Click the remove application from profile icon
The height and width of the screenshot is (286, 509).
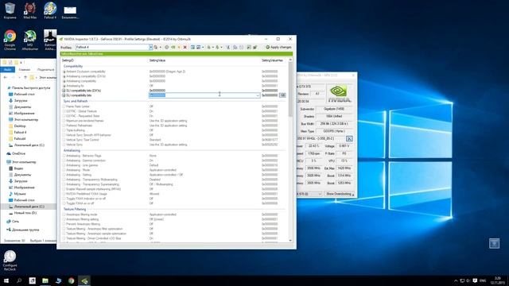coord(198,48)
